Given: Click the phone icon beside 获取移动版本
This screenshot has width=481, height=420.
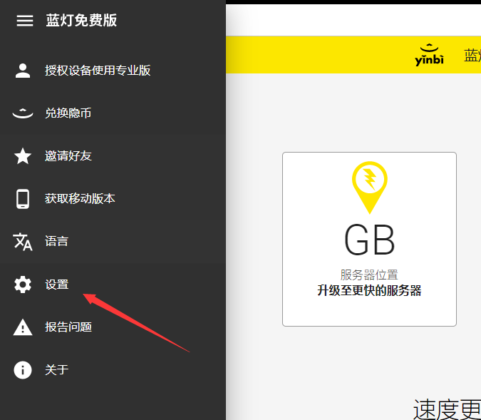Looking at the screenshot, I should (x=23, y=199).
